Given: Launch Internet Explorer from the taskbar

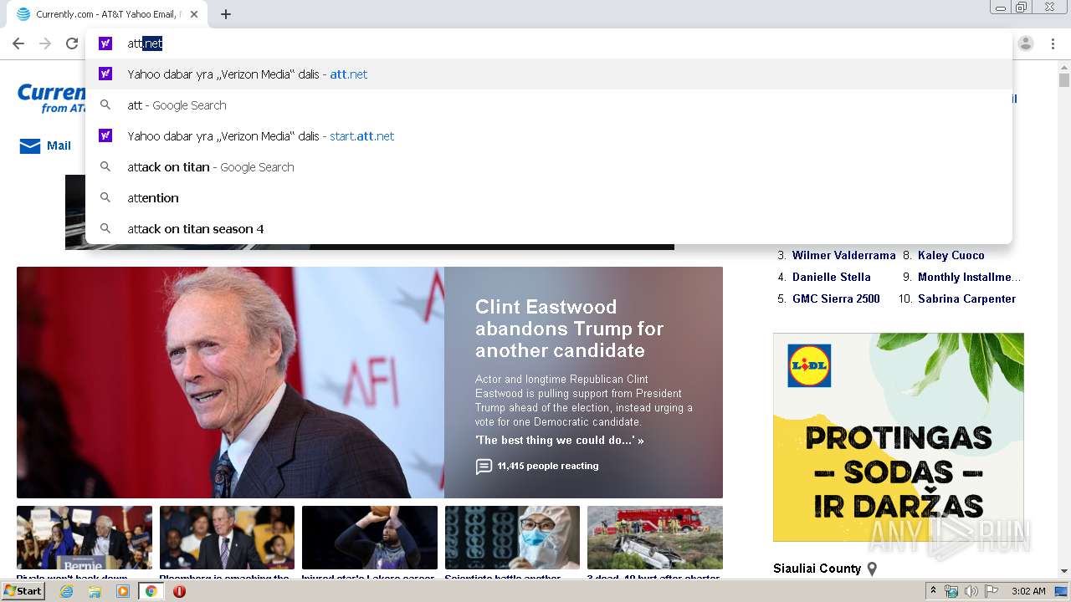Looking at the screenshot, I should tap(67, 591).
